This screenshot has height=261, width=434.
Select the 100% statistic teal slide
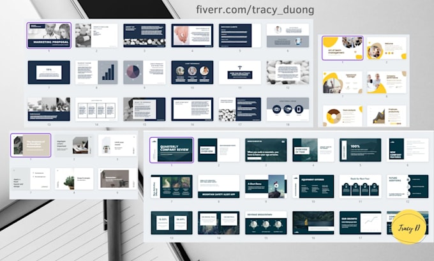(x=361, y=150)
